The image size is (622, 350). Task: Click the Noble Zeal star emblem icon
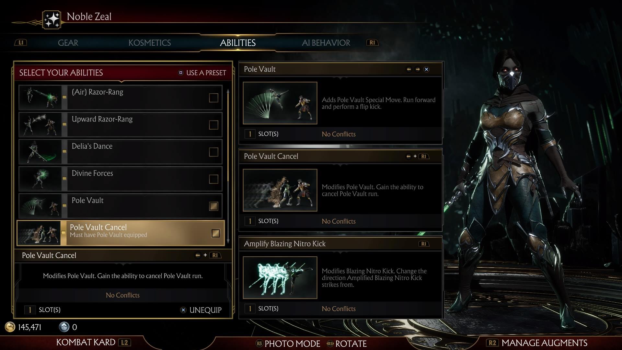(x=52, y=20)
